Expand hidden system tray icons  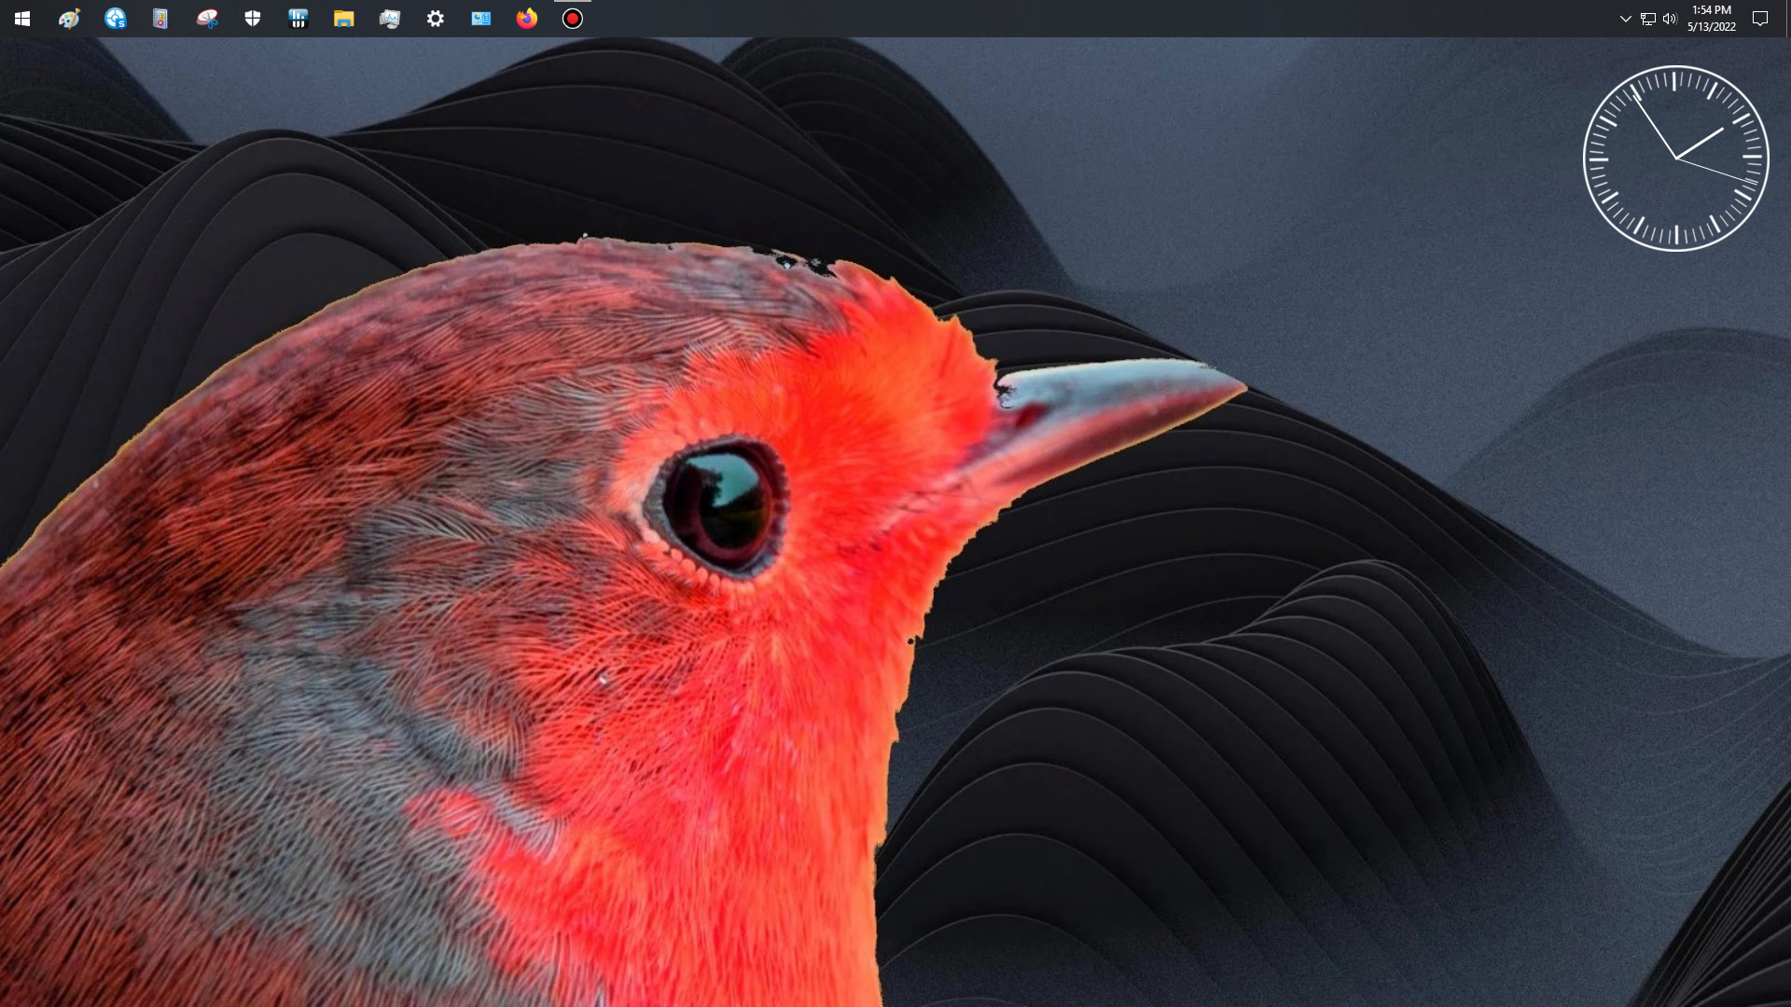pyautogui.click(x=1625, y=19)
